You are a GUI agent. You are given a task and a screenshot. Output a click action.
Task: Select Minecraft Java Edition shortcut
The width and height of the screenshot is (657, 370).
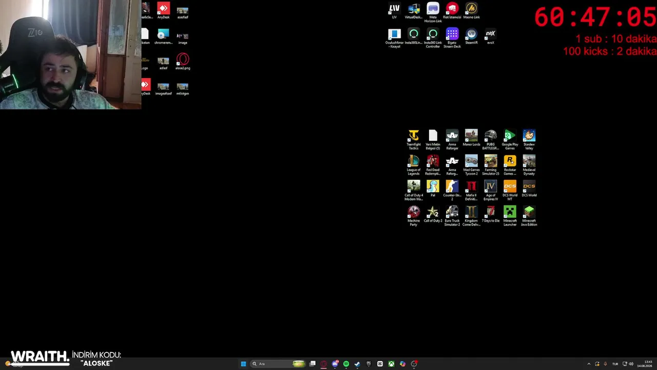pos(529,216)
